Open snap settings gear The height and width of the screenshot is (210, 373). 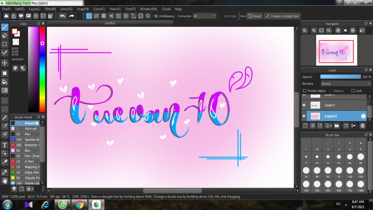[148, 16]
